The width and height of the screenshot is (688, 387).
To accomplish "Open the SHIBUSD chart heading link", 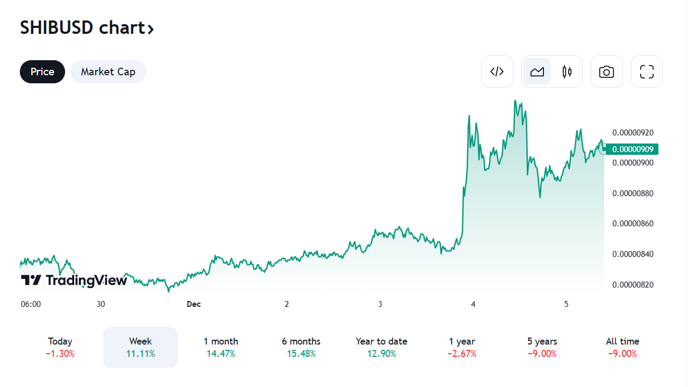I will tap(82, 27).
